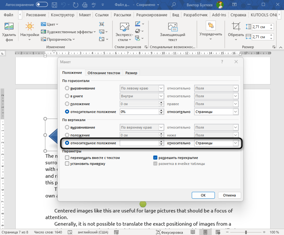This screenshot has width=284, height=235.
Task: Open the Упорядочить arrange icon
Action: 211,27
